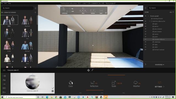Select the material picker eyedropper tool
The width and height of the screenshot is (176, 99).
coord(92,70)
